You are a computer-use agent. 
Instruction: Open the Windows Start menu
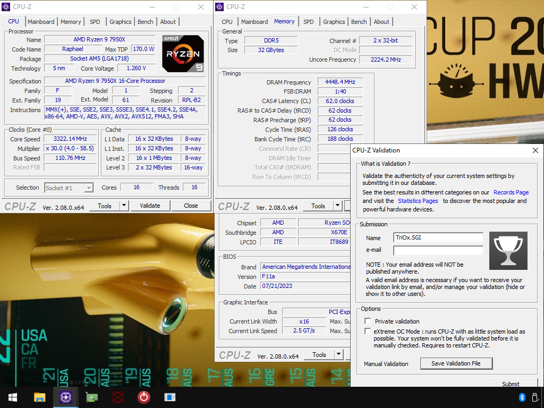[13, 397]
